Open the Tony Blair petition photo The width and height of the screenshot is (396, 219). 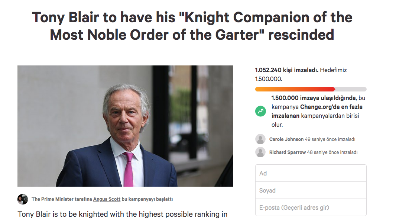coord(125,126)
